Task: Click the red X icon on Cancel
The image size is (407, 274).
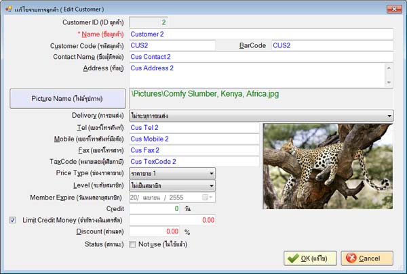Action: click(x=351, y=258)
